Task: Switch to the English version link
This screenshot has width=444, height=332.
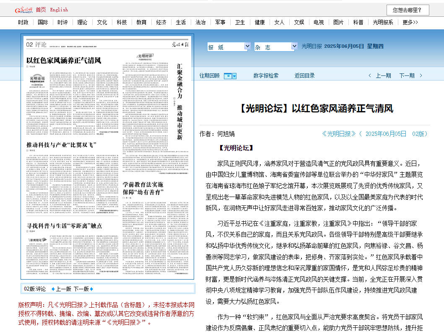Action: click(x=59, y=10)
